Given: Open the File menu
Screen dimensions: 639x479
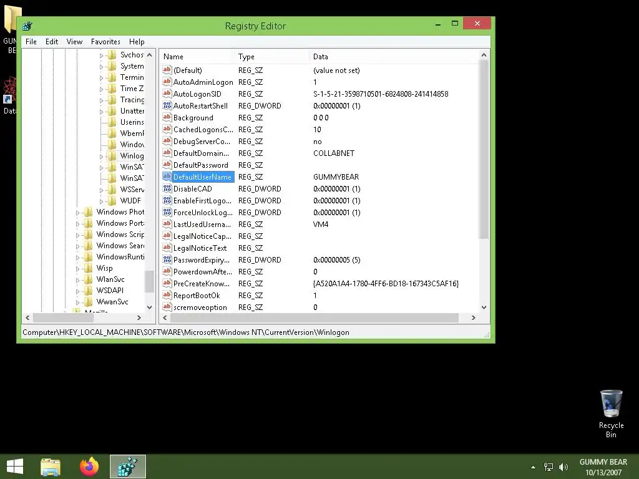Looking at the screenshot, I should (31, 42).
